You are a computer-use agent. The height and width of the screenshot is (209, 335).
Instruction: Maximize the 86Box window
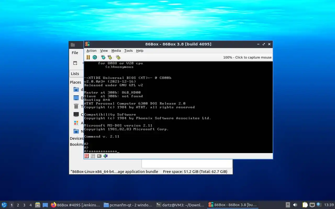264,44
